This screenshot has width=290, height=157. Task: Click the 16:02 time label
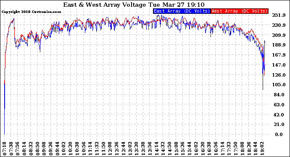coord(196,149)
